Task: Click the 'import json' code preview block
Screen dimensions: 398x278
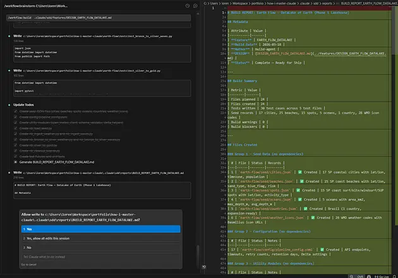Action: tap(102, 54)
